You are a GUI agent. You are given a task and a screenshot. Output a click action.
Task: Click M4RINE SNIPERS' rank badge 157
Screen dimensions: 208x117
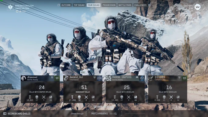(142, 78)
